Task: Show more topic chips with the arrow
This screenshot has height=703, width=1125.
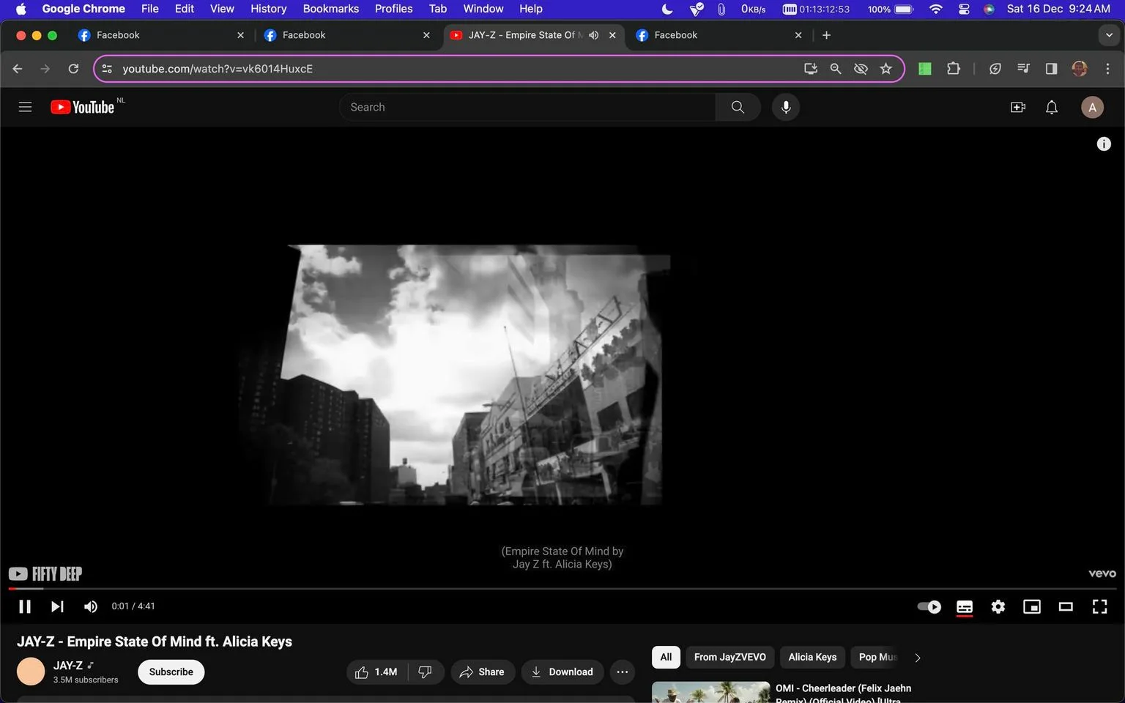Action: (x=918, y=658)
